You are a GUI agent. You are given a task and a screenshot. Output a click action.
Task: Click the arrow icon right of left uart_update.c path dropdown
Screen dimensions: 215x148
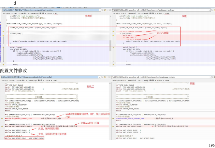coord(102,10)
